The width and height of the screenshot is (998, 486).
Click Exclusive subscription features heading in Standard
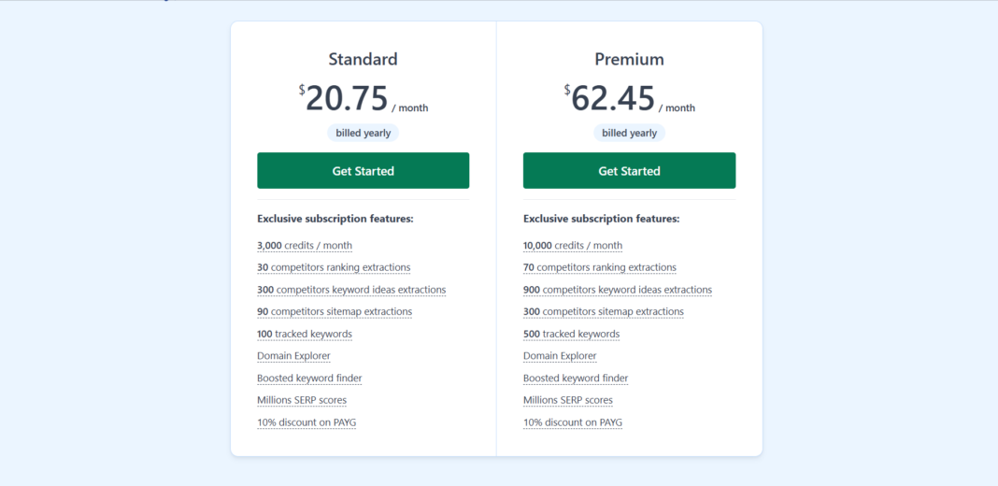(x=335, y=219)
